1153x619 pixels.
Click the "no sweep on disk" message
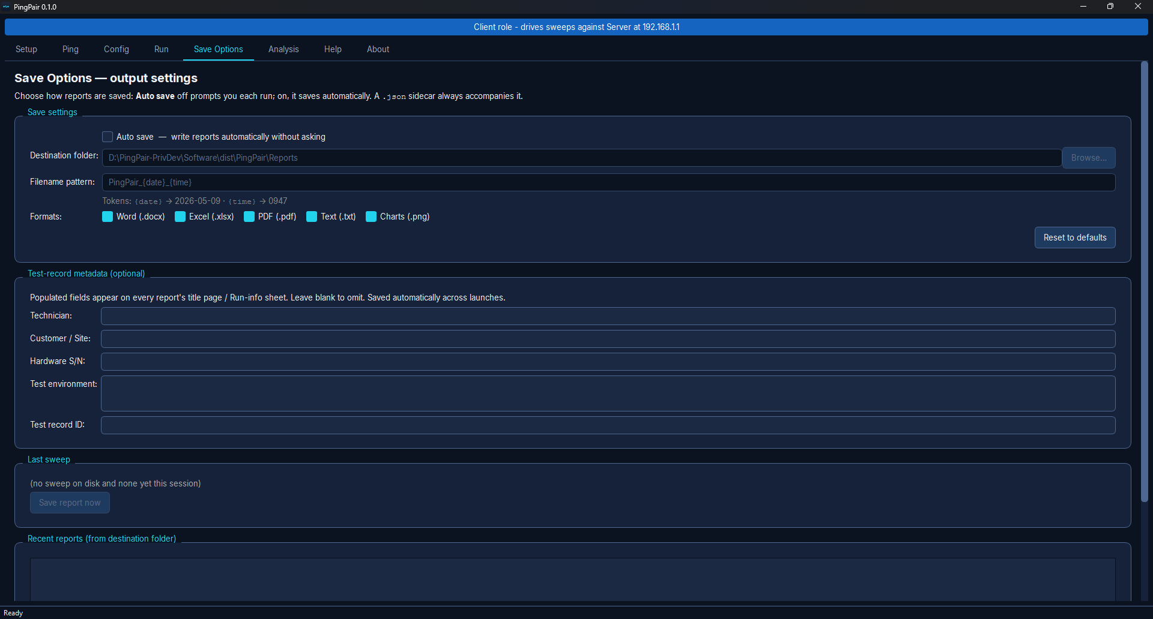(115, 483)
